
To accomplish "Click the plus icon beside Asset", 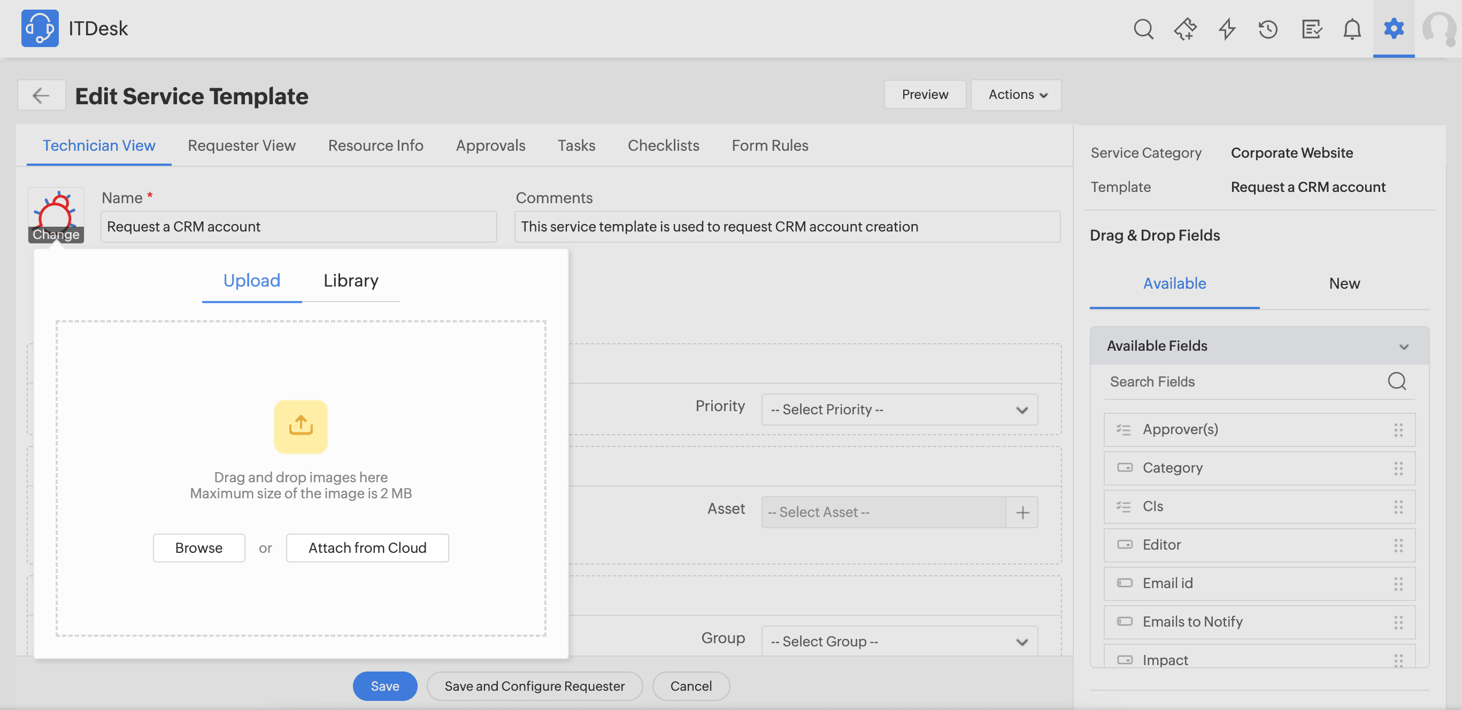I will (1022, 513).
